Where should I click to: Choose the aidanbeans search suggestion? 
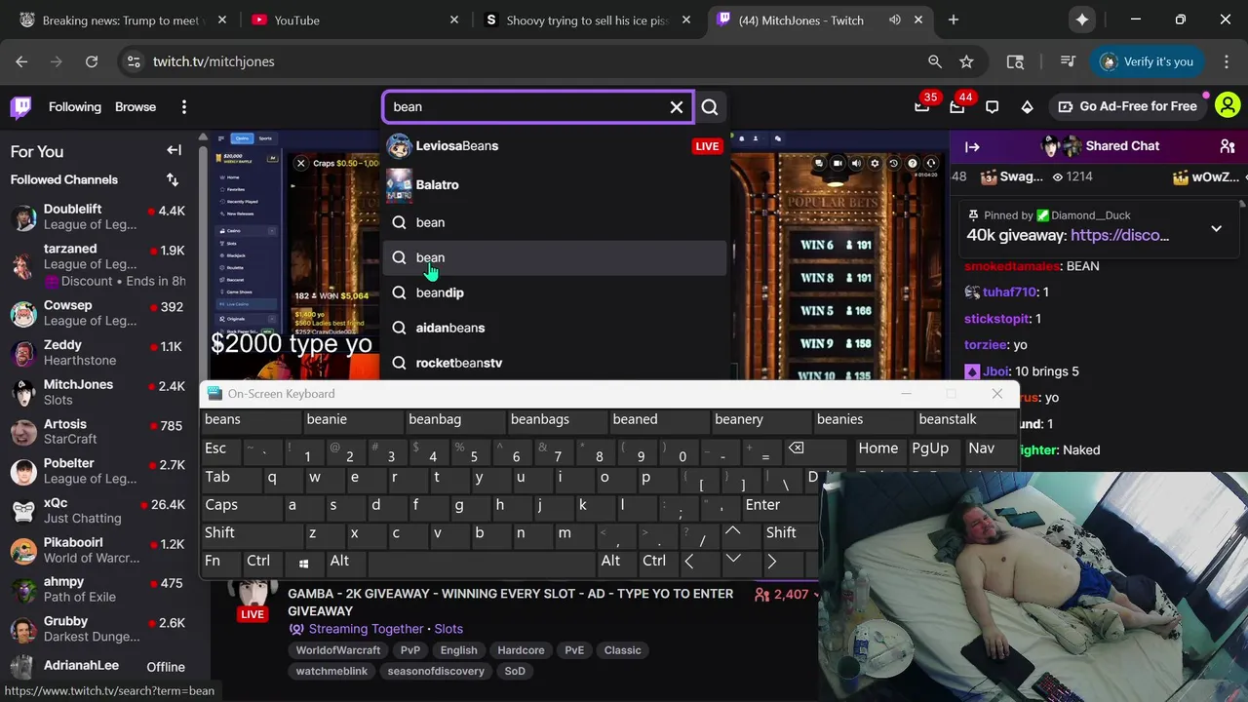[554, 328]
